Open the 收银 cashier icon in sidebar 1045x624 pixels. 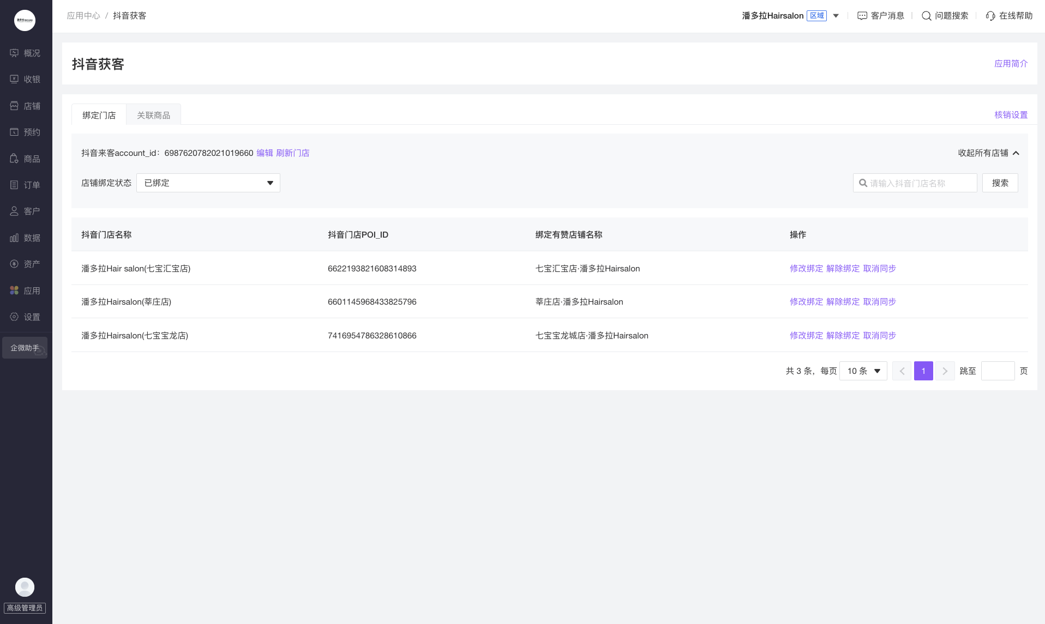[x=14, y=79]
